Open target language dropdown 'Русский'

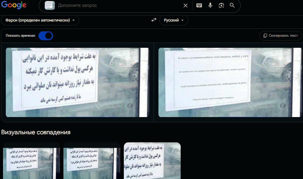(x=174, y=20)
